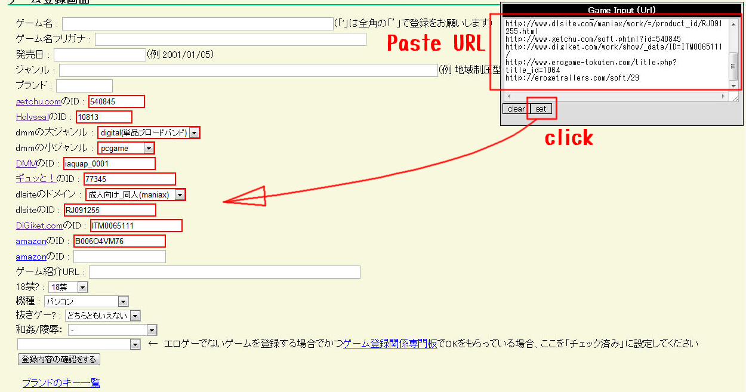This screenshot has width=746, height=392.
Task: Focus the 発売日 date input field
Action: click(100, 55)
